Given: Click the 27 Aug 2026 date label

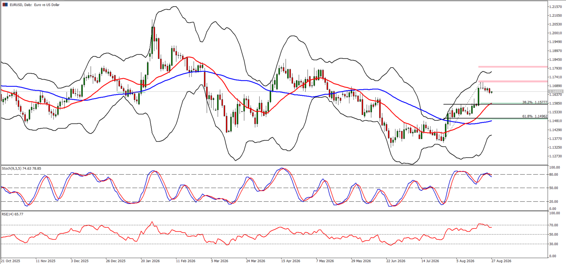Looking at the screenshot, I should click(501, 261).
